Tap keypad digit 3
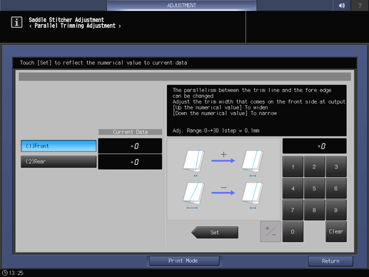This screenshot has height=277, width=369. [x=336, y=167]
